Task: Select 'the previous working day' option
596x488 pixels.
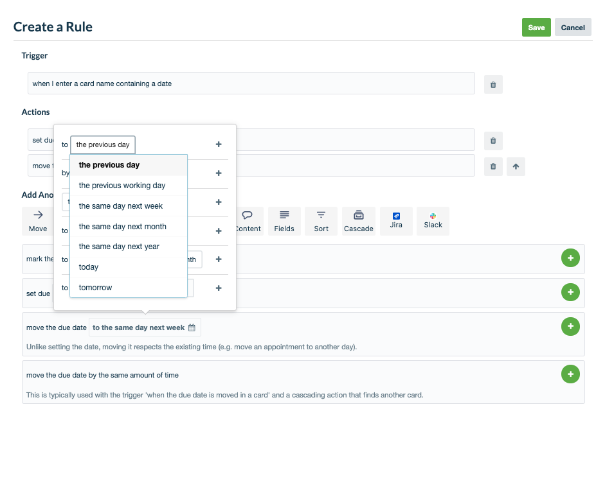Action: 129,186
